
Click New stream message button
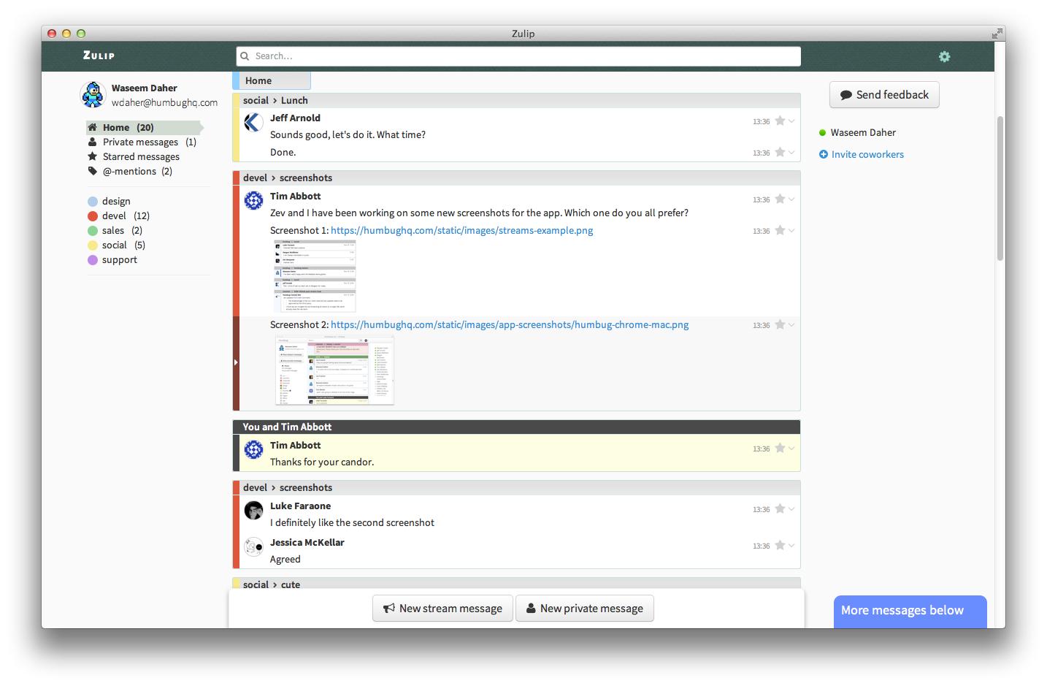[442, 609]
